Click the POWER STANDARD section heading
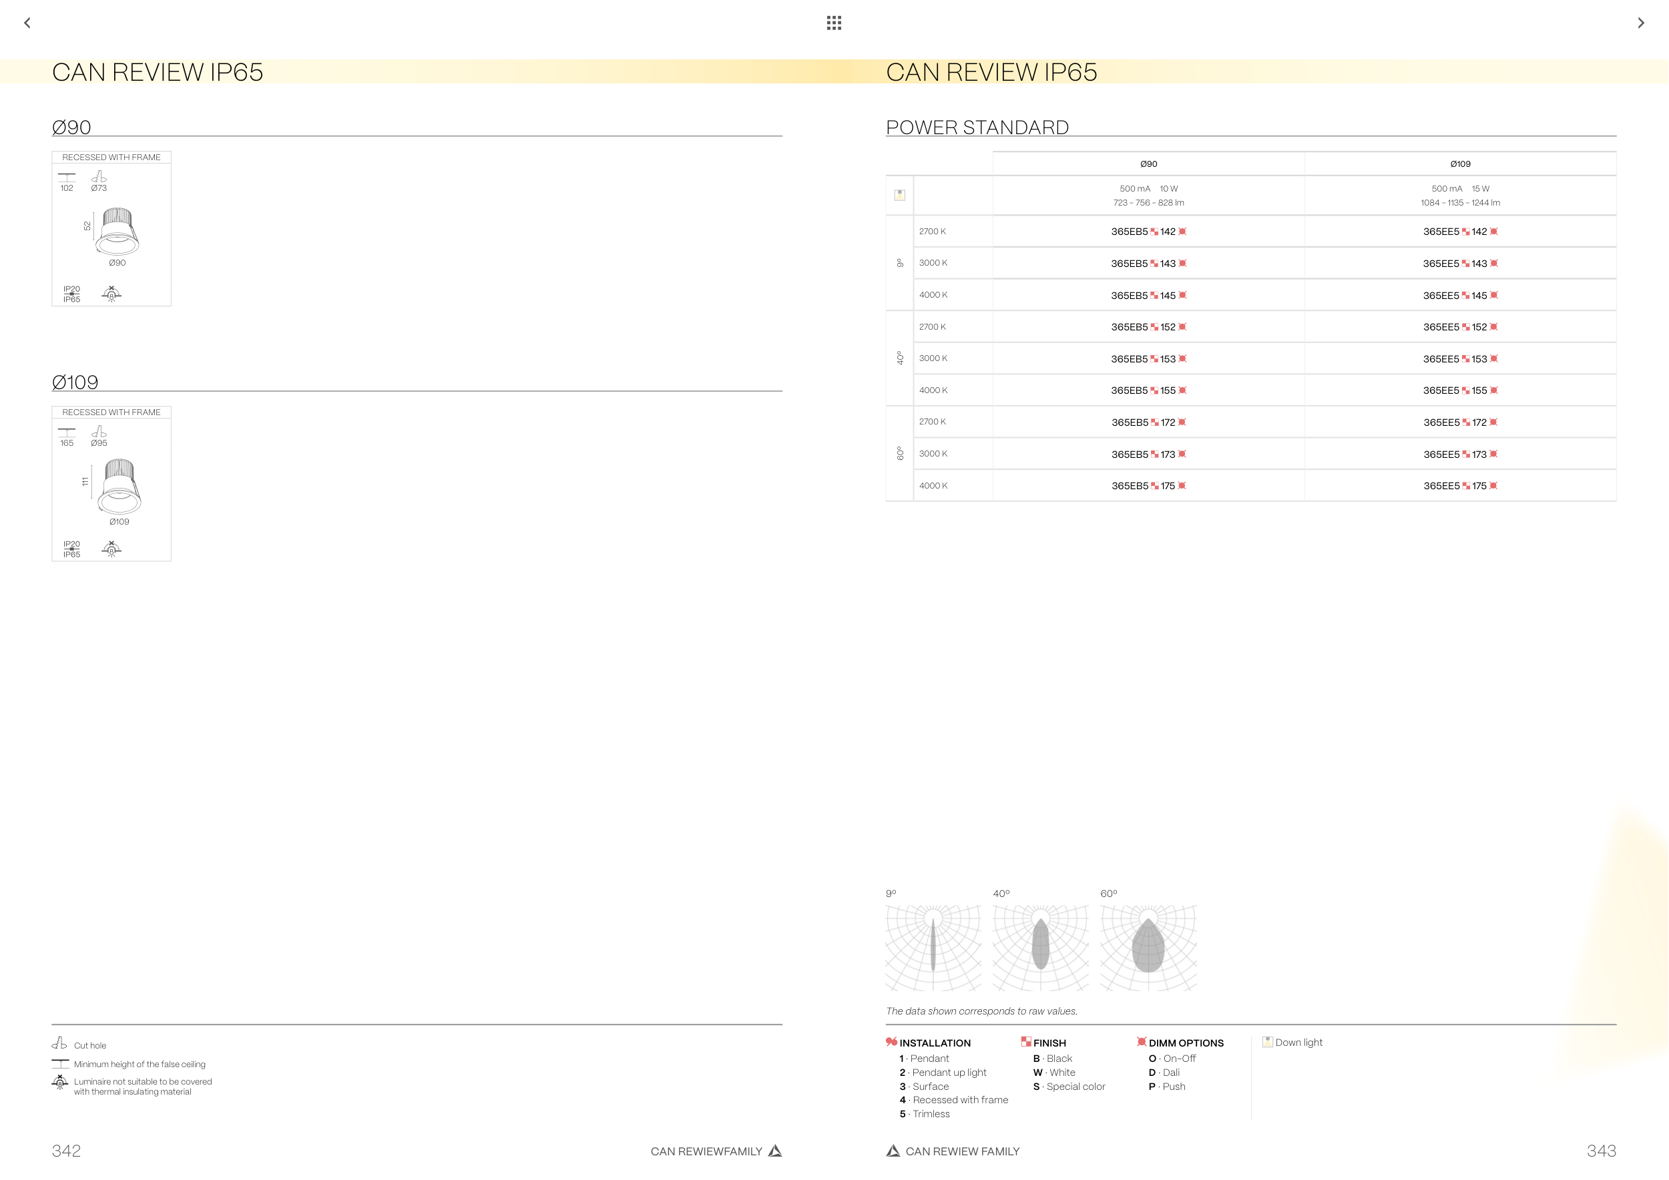 tap(977, 127)
